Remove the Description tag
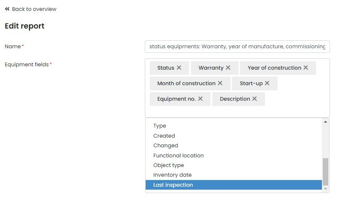This screenshot has width=340, height=201. (x=254, y=99)
